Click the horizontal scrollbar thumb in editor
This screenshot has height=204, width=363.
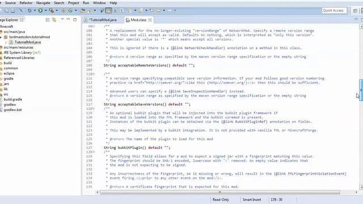(x=220, y=192)
